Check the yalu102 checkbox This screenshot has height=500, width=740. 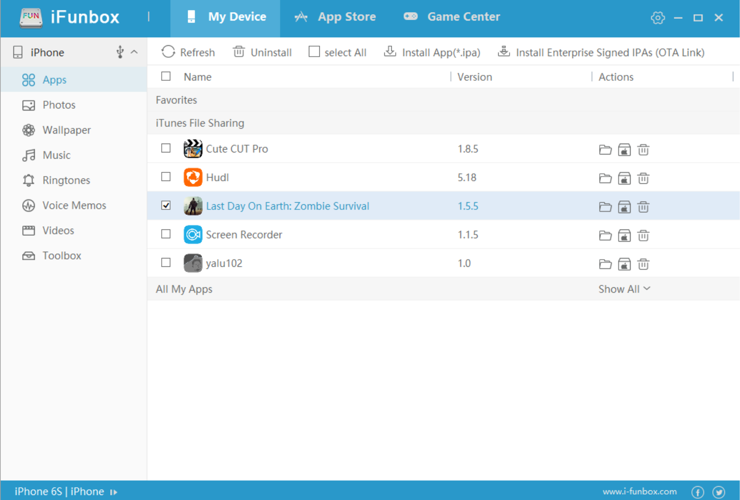(166, 263)
